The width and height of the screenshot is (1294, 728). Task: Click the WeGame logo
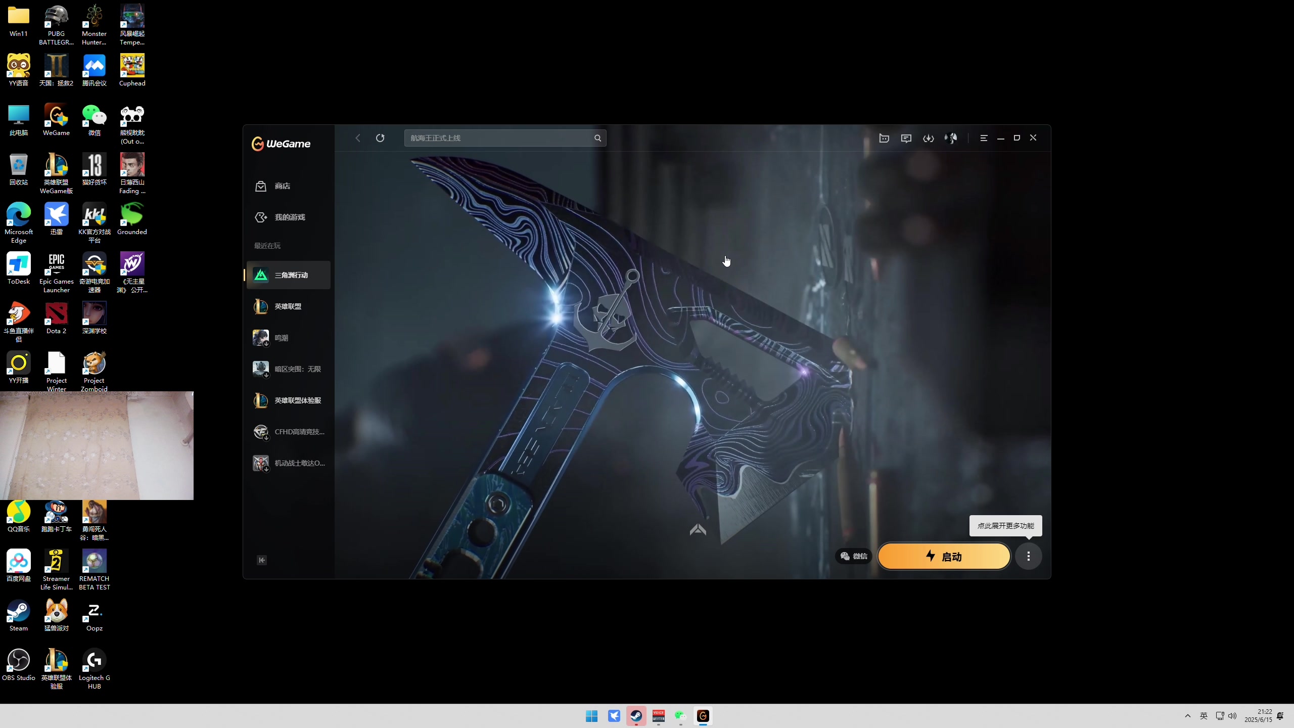(281, 144)
